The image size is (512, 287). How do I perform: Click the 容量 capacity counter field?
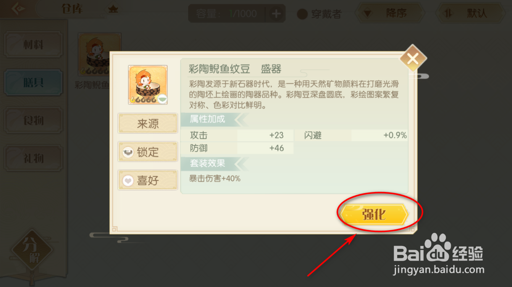pyautogui.click(x=228, y=14)
